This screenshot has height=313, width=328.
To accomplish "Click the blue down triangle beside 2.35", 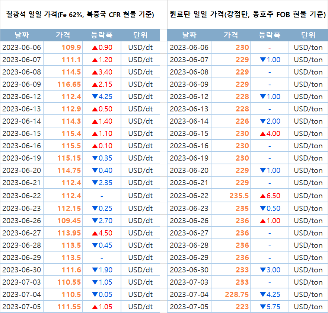I will [95, 183].
